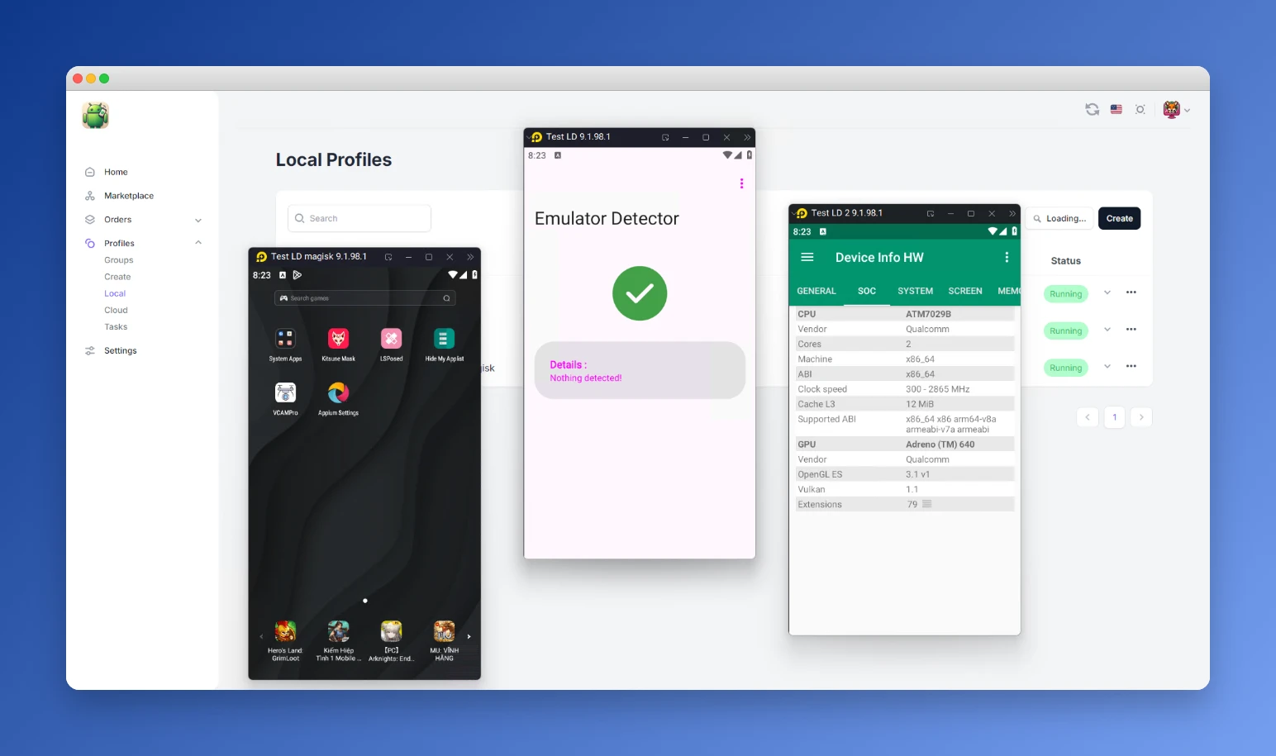
Task: Open the Device Info HW navigation drawer
Action: point(807,257)
